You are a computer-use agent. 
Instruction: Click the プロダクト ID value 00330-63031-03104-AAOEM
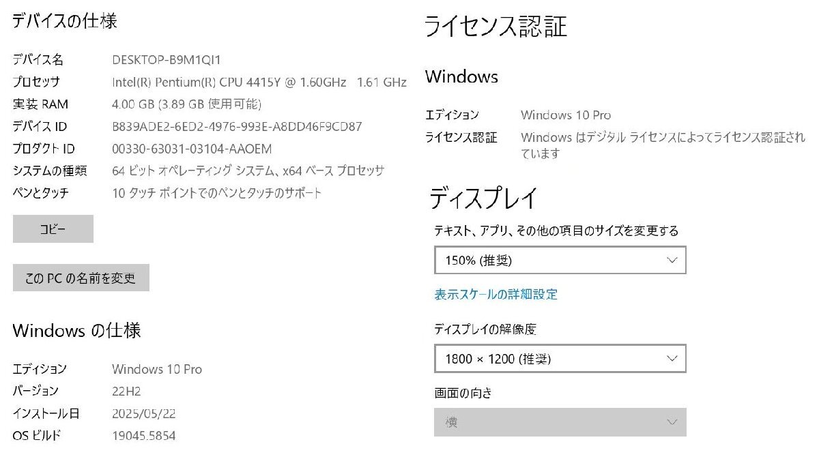pyautogui.click(x=191, y=149)
